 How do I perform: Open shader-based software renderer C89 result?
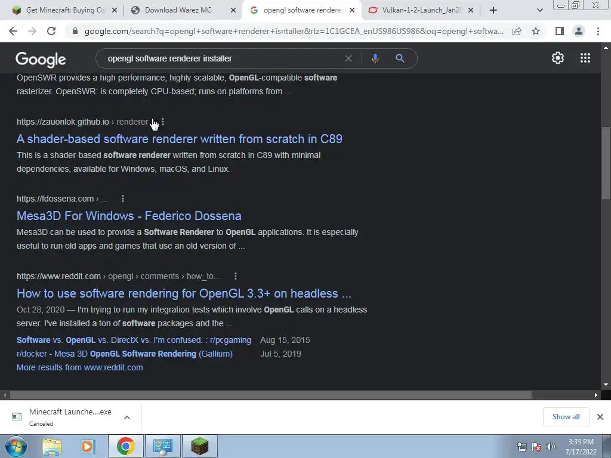179,139
